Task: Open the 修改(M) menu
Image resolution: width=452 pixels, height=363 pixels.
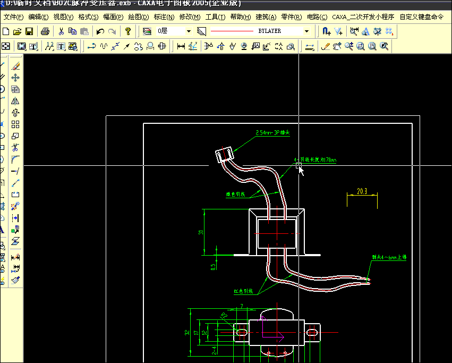Action: tap(190, 18)
